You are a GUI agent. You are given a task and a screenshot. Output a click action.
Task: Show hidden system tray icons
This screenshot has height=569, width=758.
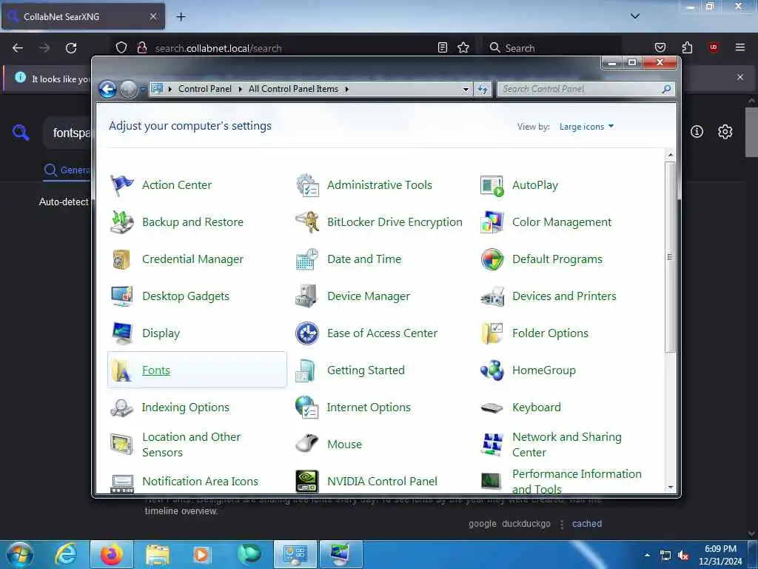(647, 555)
